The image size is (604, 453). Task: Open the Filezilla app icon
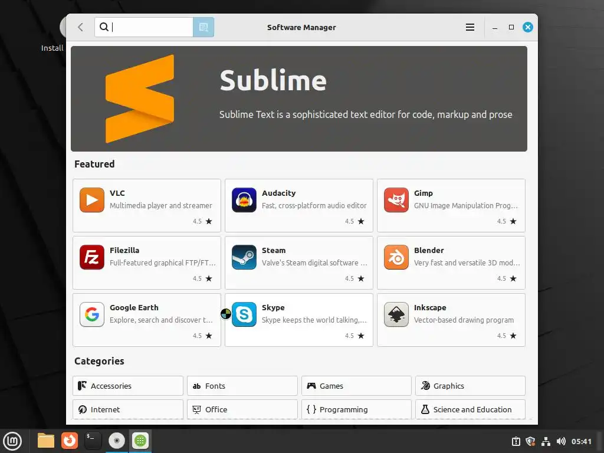tap(91, 257)
